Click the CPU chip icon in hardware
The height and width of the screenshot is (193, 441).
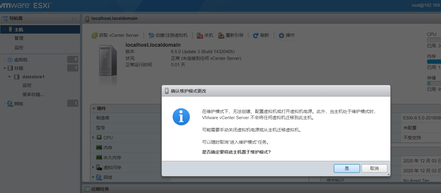99,137
